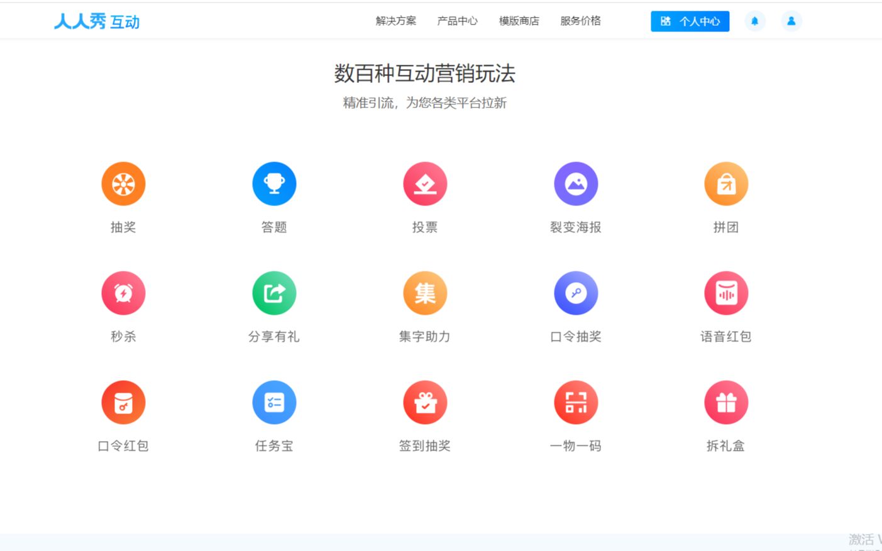This screenshot has height=551, width=882.
Task: Open the 产品中心 menu item
Action: tap(457, 21)
